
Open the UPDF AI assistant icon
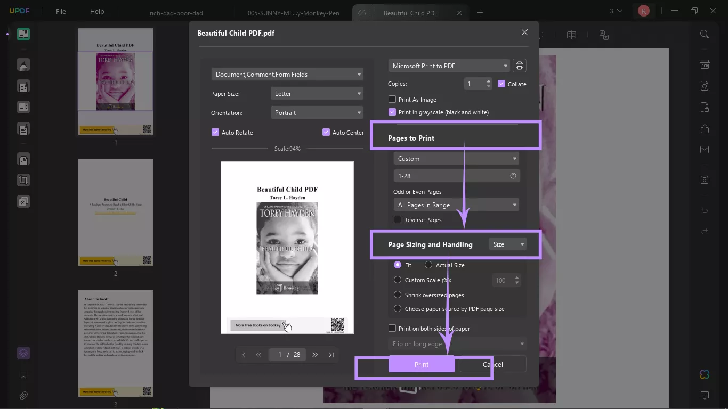[705, 374]
